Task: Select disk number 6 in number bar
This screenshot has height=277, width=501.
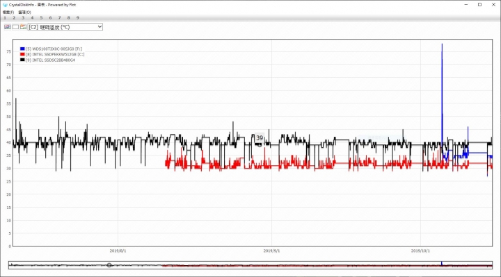Action: click(50, 18)
